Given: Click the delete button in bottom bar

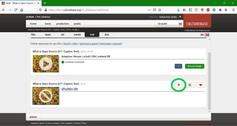Looking at the screenshot, I should [x=33, y=117].
